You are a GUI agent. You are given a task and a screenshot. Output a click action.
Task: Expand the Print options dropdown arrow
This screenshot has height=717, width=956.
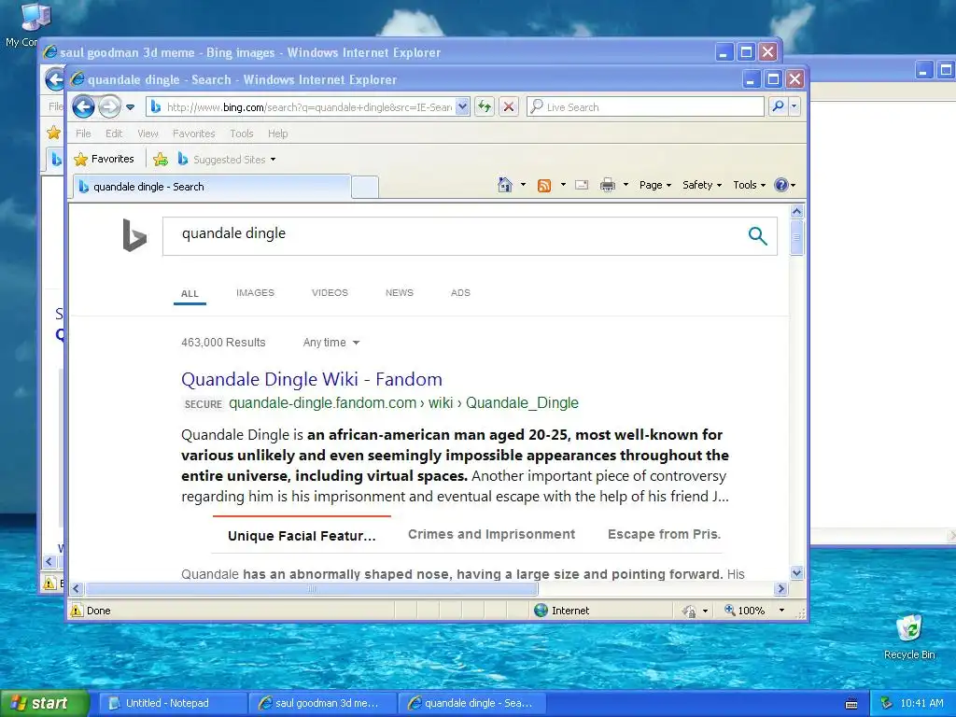click(x=626, y=185)
